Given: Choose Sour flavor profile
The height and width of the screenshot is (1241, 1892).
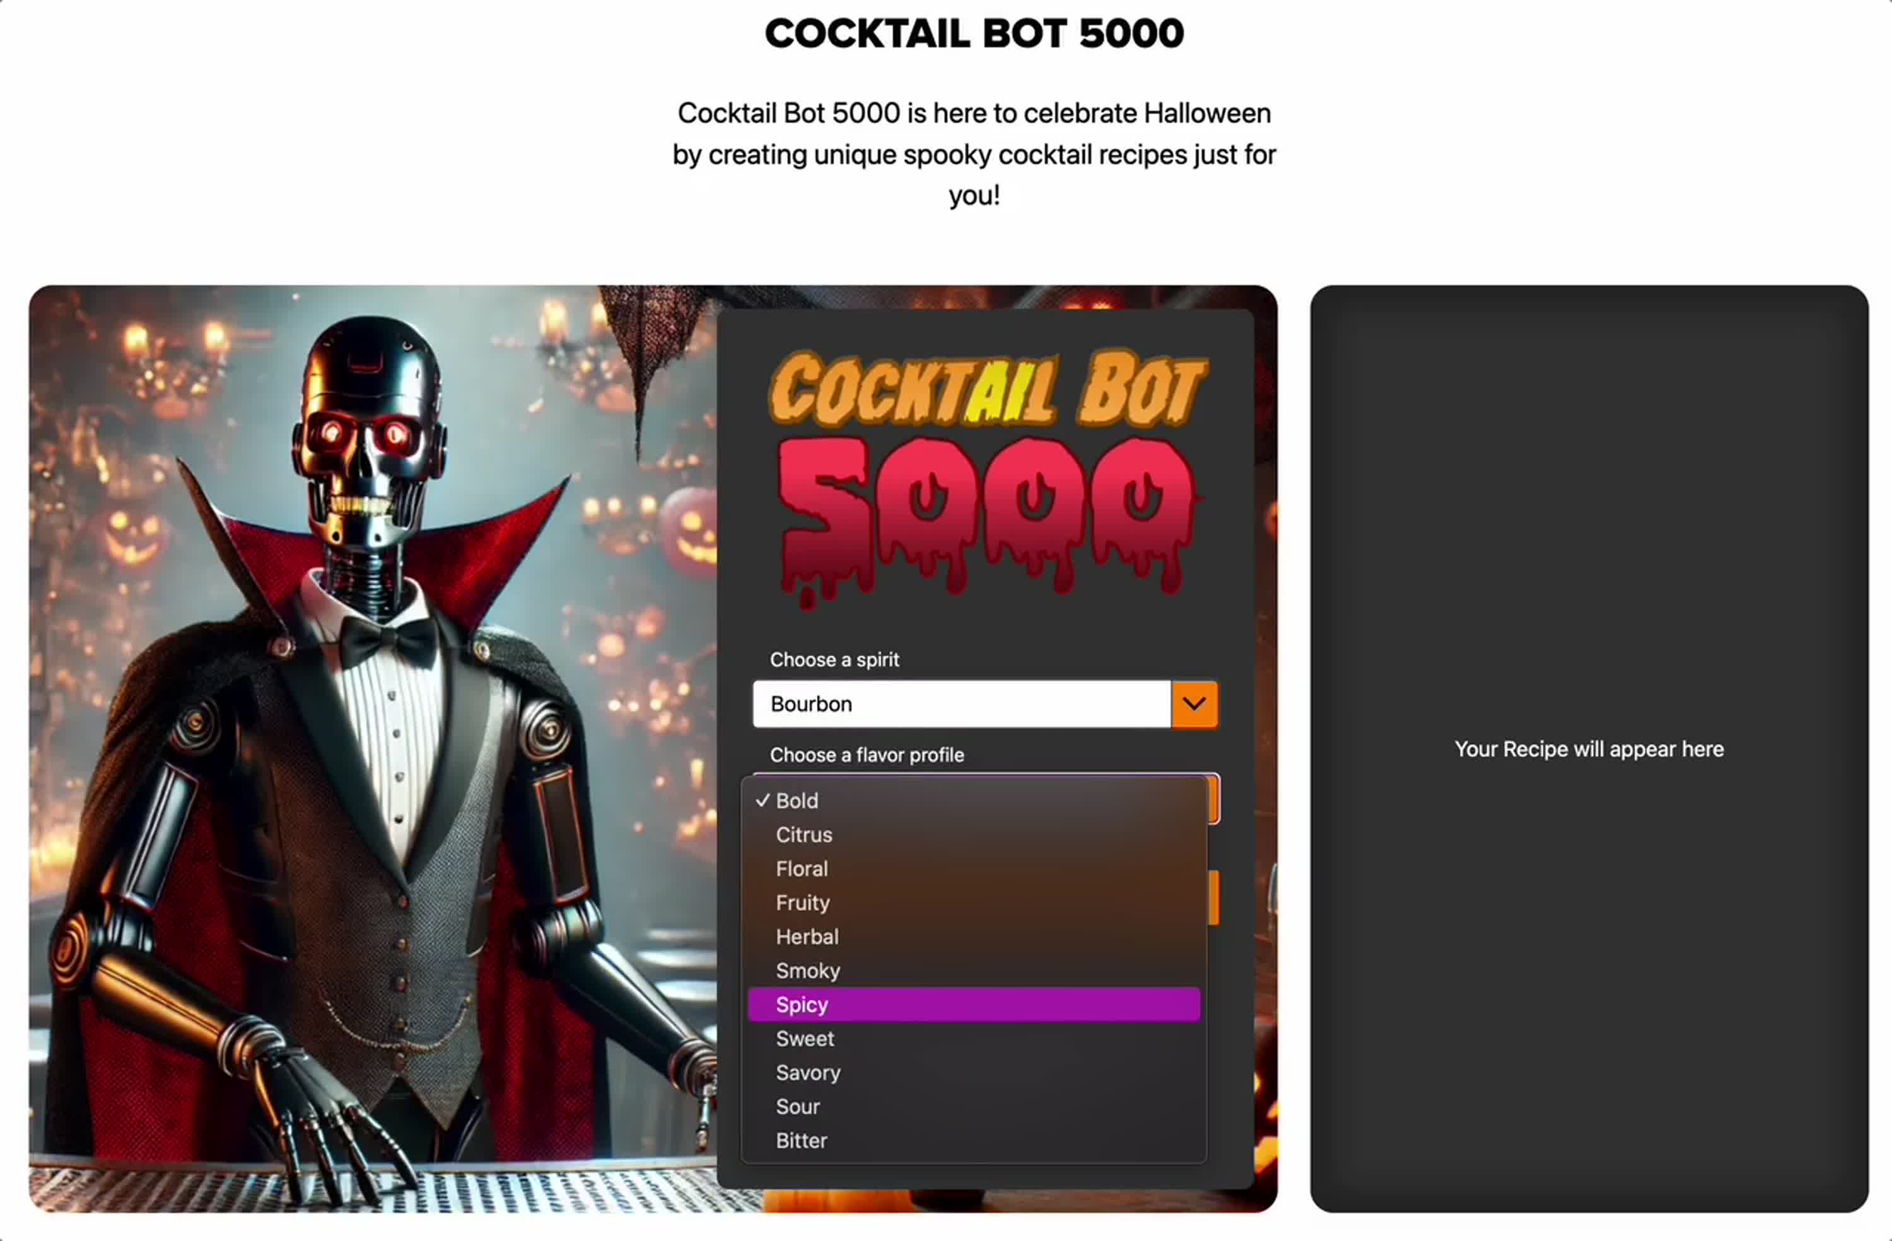Looking at the screenshot, I should tap(797, 1106).
